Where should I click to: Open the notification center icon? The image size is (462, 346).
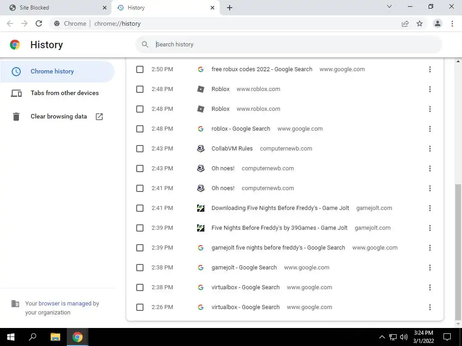tap(447, 337)
